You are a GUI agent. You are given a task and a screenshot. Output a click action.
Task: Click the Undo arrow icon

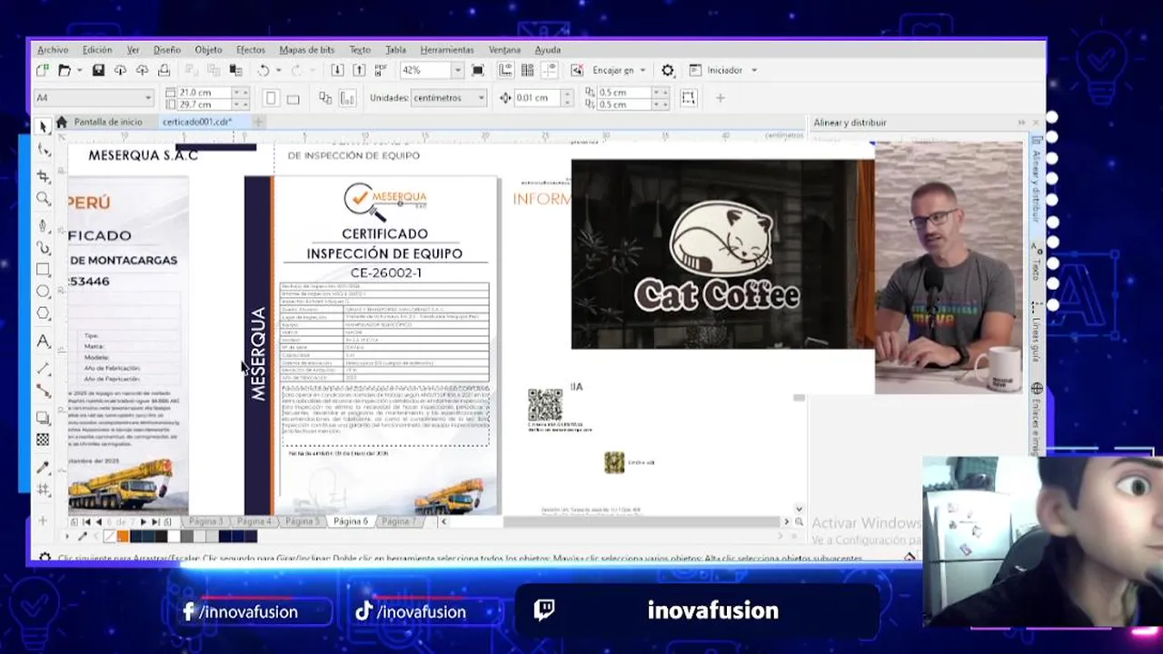pyautogui.click(x=263, y=70)
